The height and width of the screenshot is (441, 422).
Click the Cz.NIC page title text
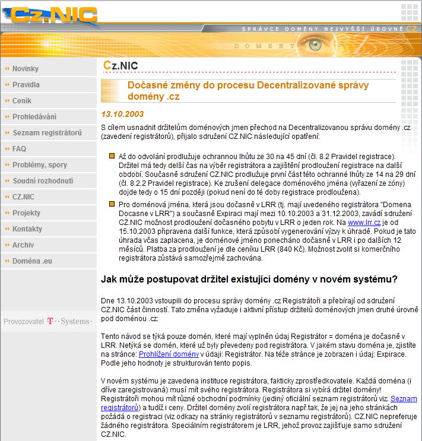coord(120,65)
